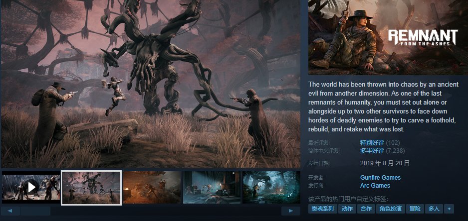Select the 多人 tag
The width and height of the screenshot is (468, 221).
434,209
